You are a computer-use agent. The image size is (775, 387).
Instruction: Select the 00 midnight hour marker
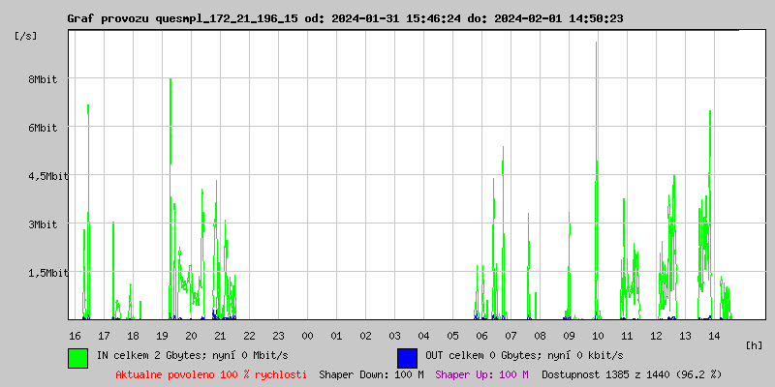point(307,336)
